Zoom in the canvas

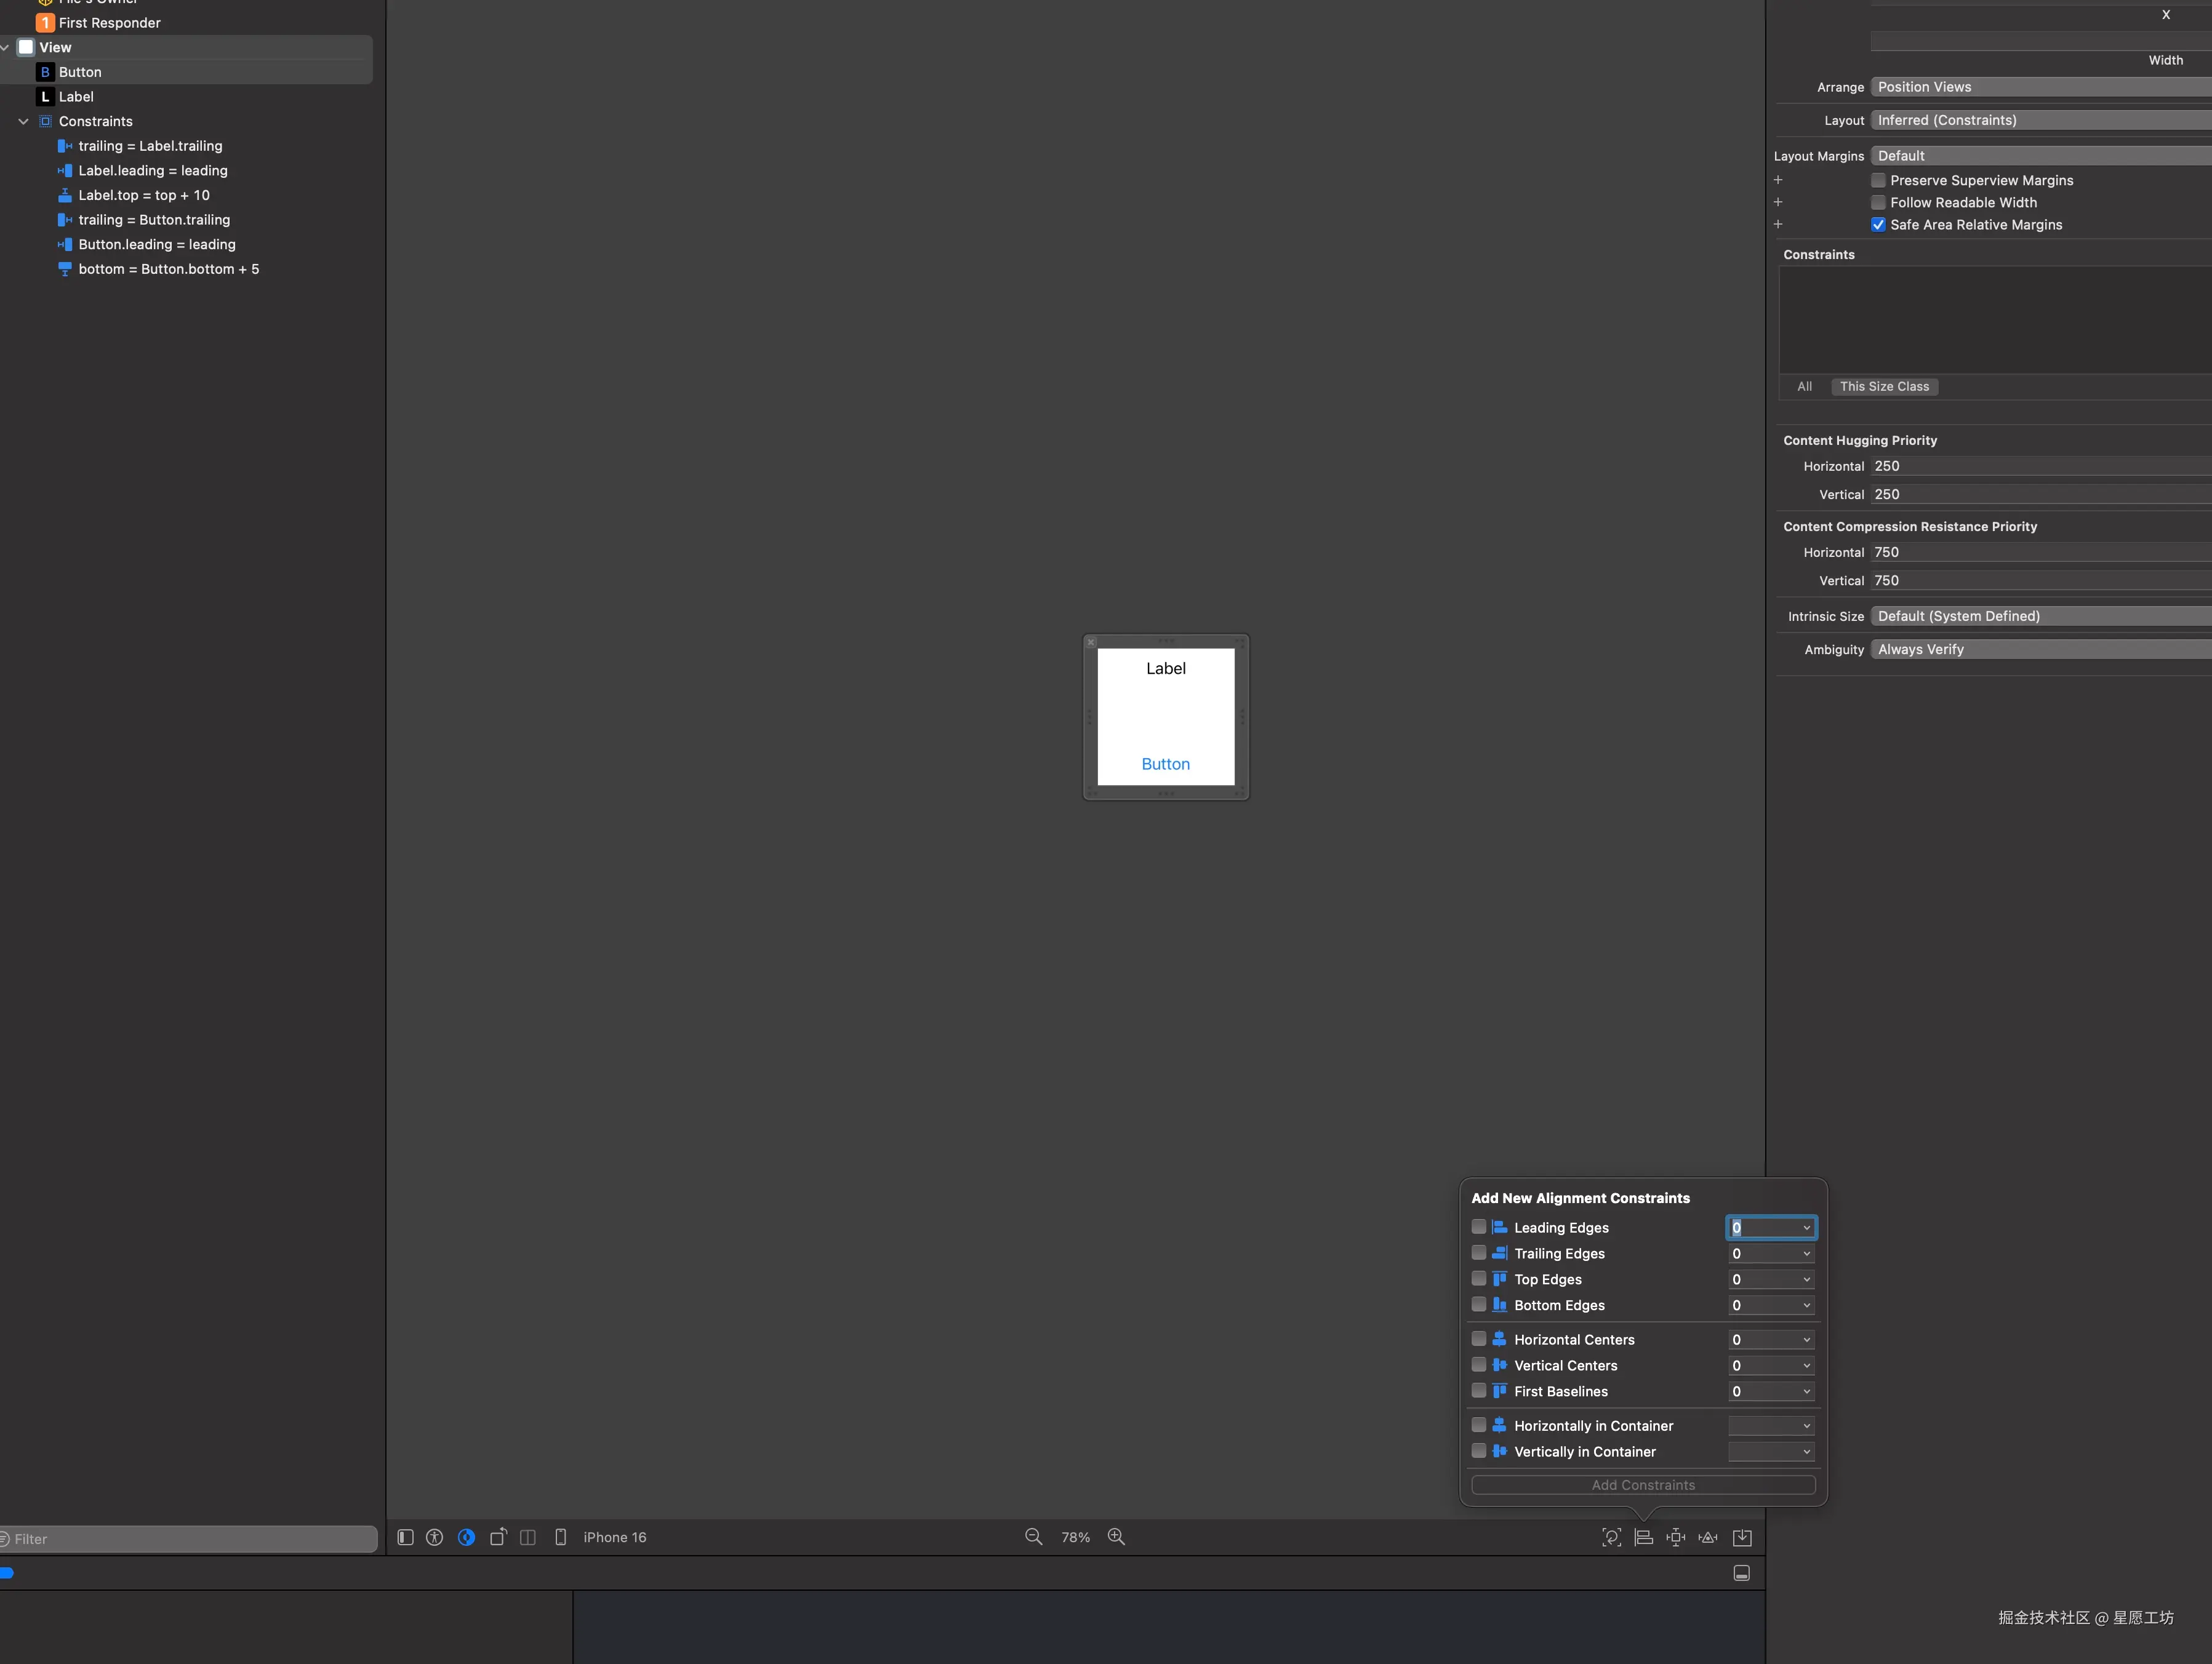1116,1537
